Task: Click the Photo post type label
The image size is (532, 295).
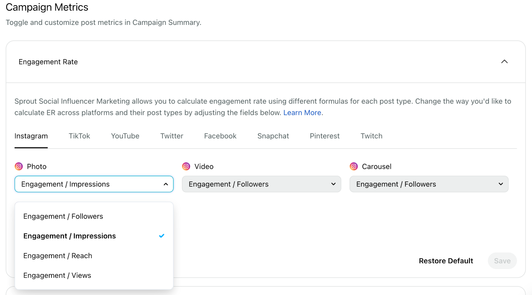Action: pos(37,166)
